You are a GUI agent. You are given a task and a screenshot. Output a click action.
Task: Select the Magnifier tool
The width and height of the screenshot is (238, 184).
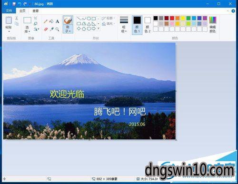click(x=57, y=29)
